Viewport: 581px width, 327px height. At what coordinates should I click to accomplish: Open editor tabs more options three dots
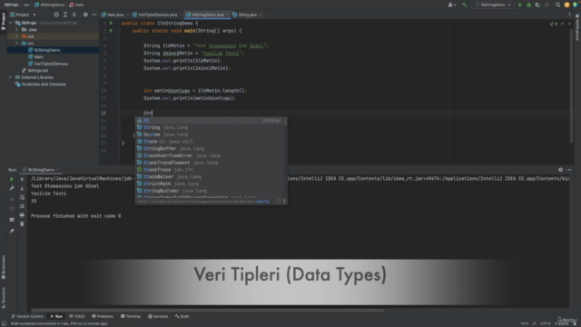click(569, 15)
